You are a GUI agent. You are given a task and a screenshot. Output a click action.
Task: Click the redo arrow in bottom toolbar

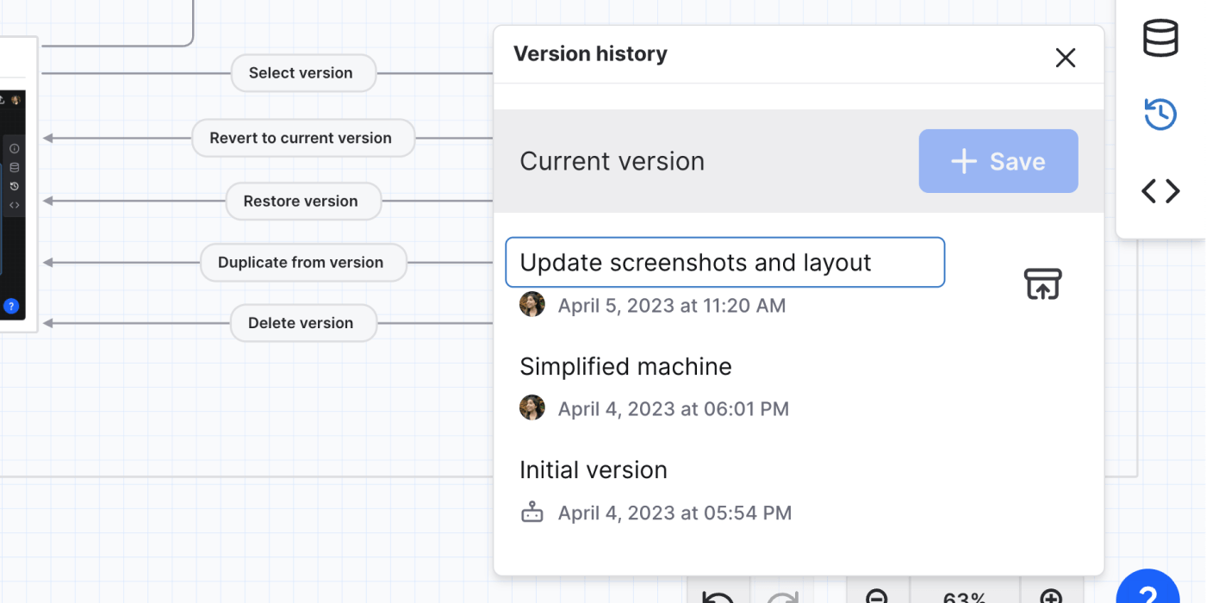pyautogui.click(x=782, y=596)
